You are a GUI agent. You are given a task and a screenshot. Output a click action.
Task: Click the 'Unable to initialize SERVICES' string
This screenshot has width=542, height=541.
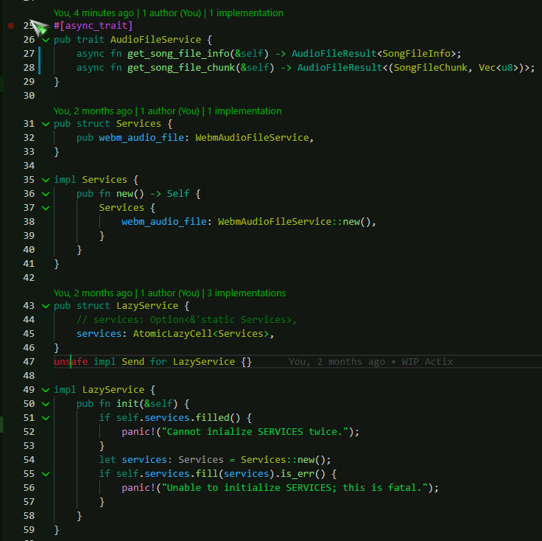tap(295, 488)
